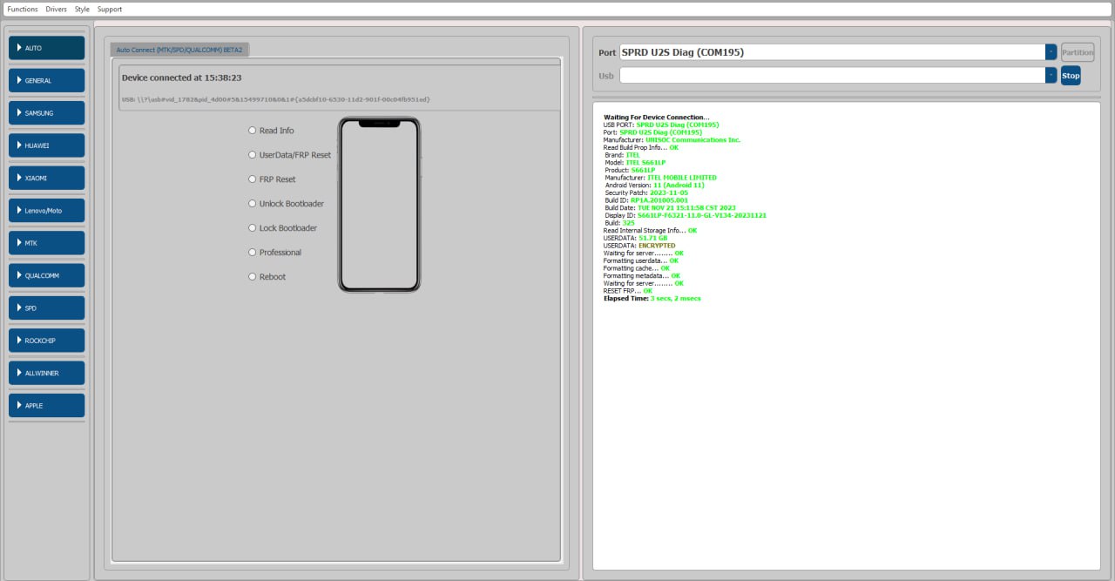The width and height of the screenshot is (1115, 581).
Task: Open the APPLE sidebar section
Action: pyautogui.click(x=47, y=406)
